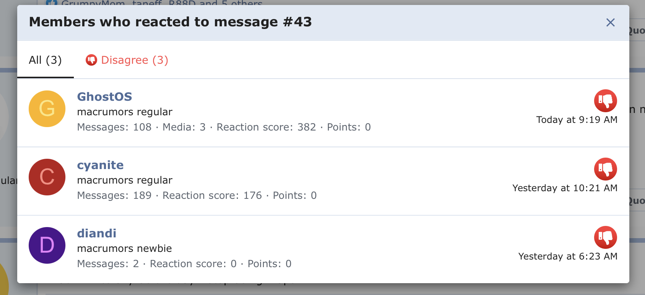
Task: Switch to the Disagree (3) tab
Action: [x=127, y=60]
